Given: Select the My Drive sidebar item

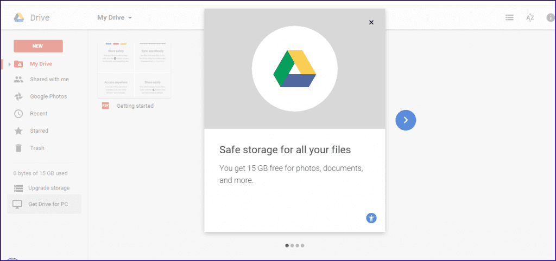Looking at the screenshot, I should (x=41, y=64).
